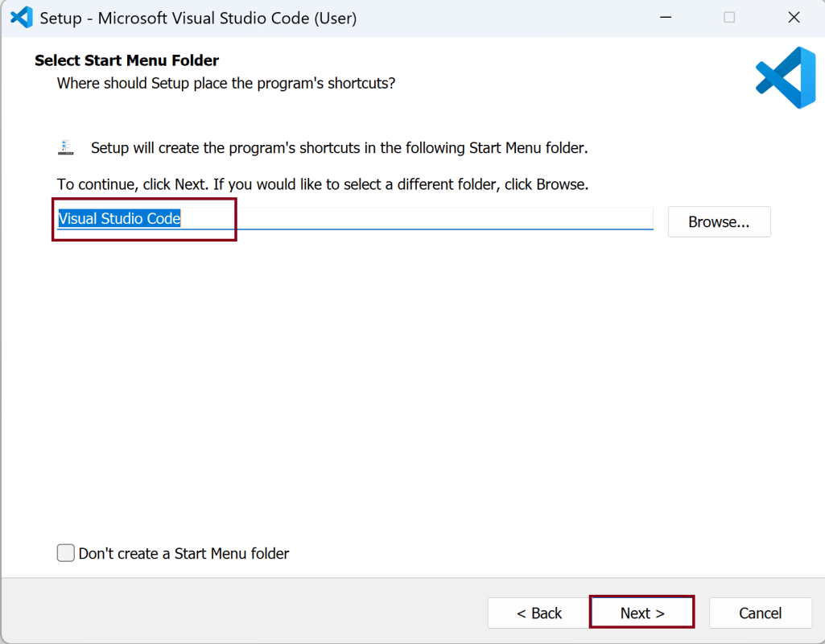Click empty gray footer left of Back button
The image size is (825, 644).
click(x=241, y=612)
